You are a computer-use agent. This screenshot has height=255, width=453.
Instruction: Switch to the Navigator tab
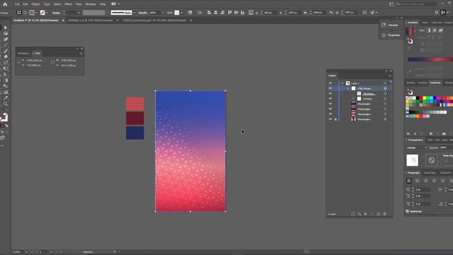(x=23, y=53)
